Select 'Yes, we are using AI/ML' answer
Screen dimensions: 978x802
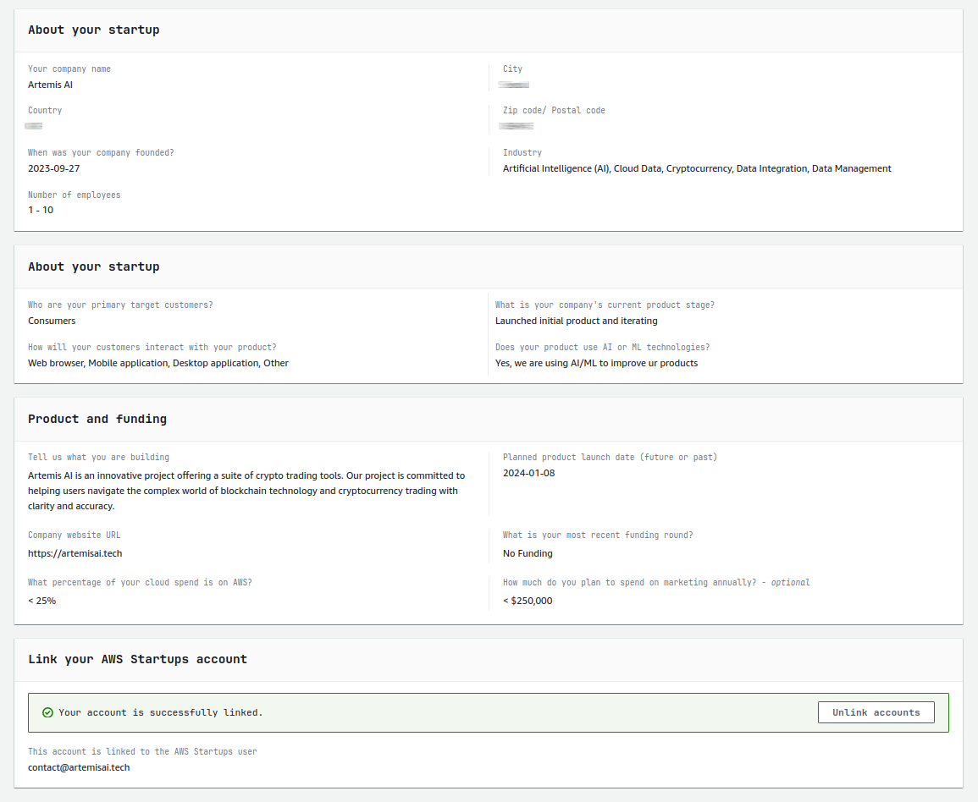[596, 363]
